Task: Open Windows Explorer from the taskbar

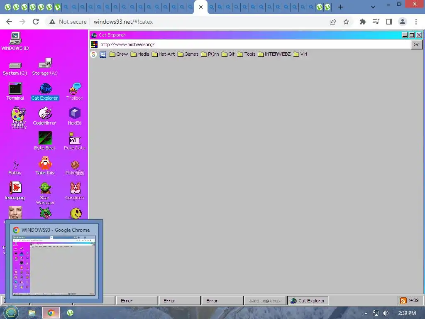Action: (x=32, y=313)
